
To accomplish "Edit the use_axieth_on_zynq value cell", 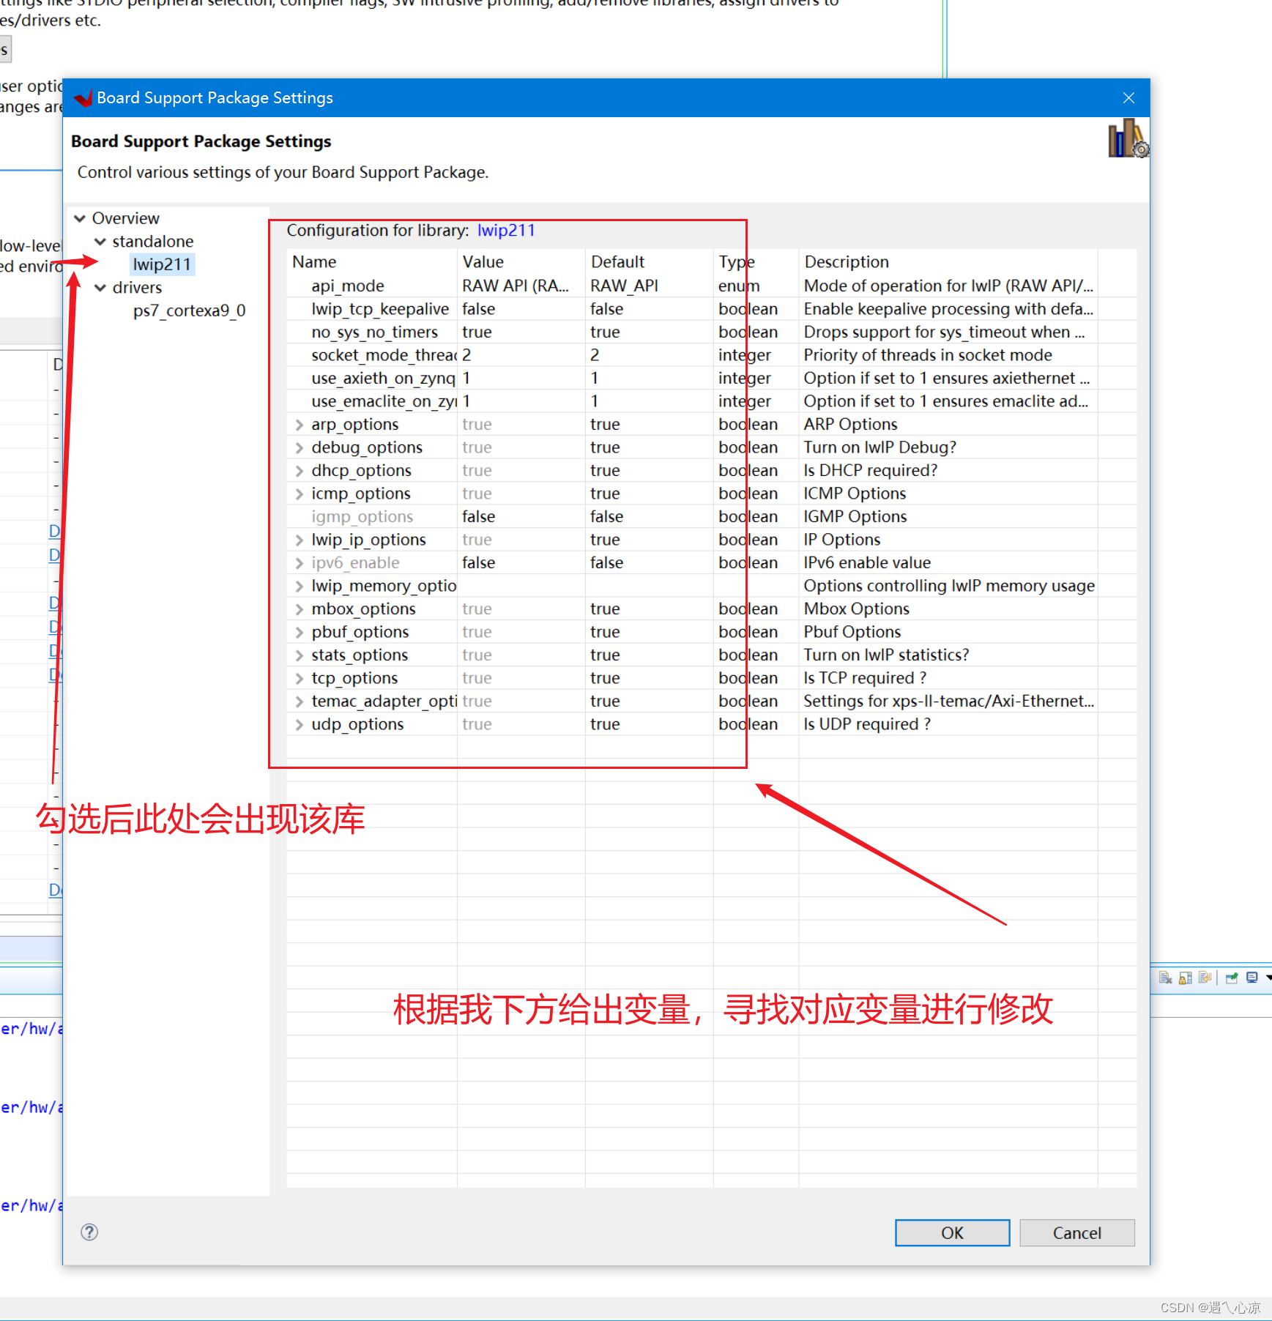I will click(x=521, y=378).
